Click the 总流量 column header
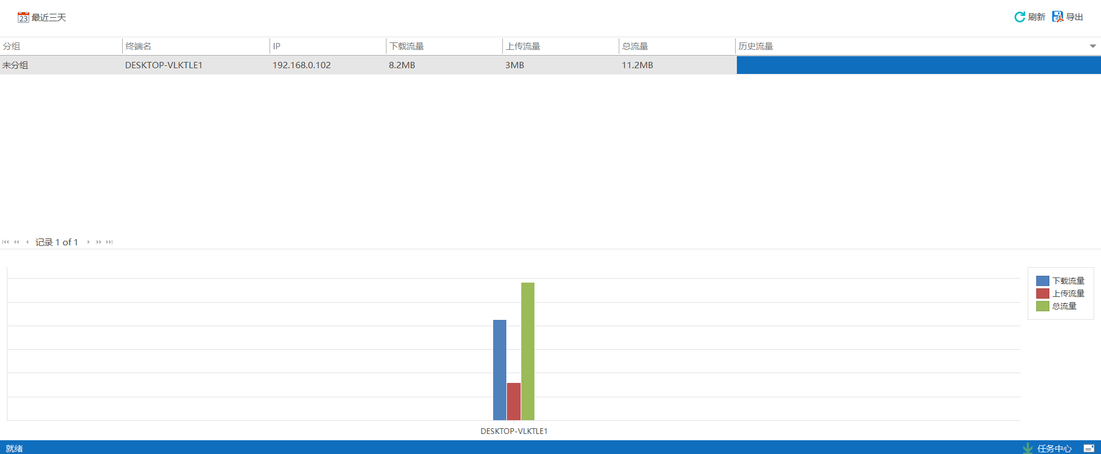Viewport: 1101px width, 454px height. pos(635,46)
